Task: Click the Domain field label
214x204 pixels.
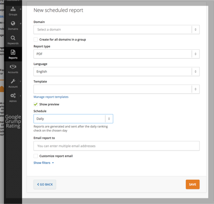Action: pos(39,22)
